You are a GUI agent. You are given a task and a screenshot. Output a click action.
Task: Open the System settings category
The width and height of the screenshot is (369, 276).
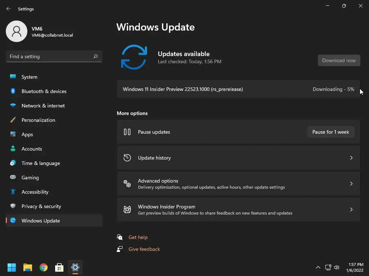(x=54, y=77)
